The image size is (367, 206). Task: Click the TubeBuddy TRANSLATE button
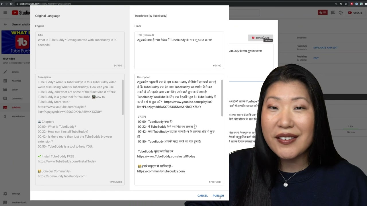click(x=261, y=38)
